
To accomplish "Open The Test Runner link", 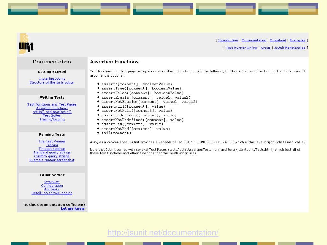I will pyautogui.click(x=52, y=141).
